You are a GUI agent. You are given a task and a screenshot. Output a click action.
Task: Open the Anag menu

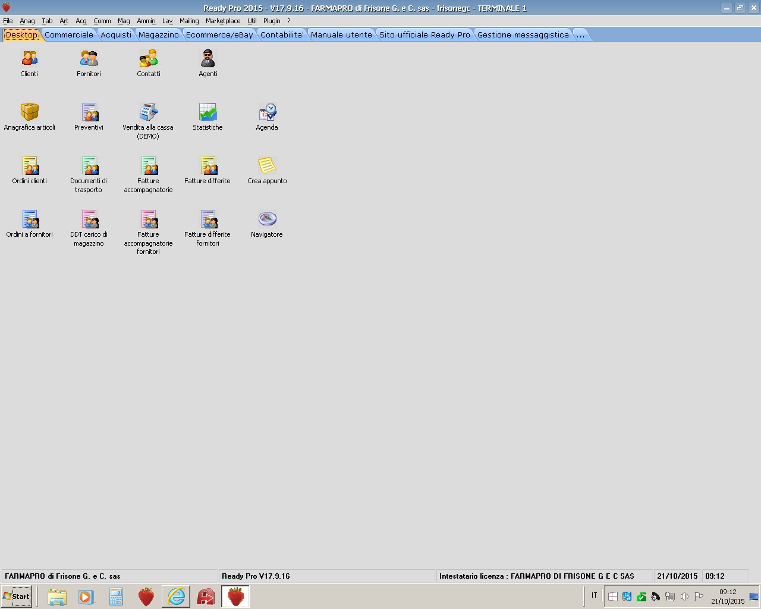click(27, 21)
